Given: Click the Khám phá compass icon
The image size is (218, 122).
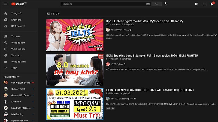Looking at the screenshot, I should pyautogui.click(x=6, y=20).
